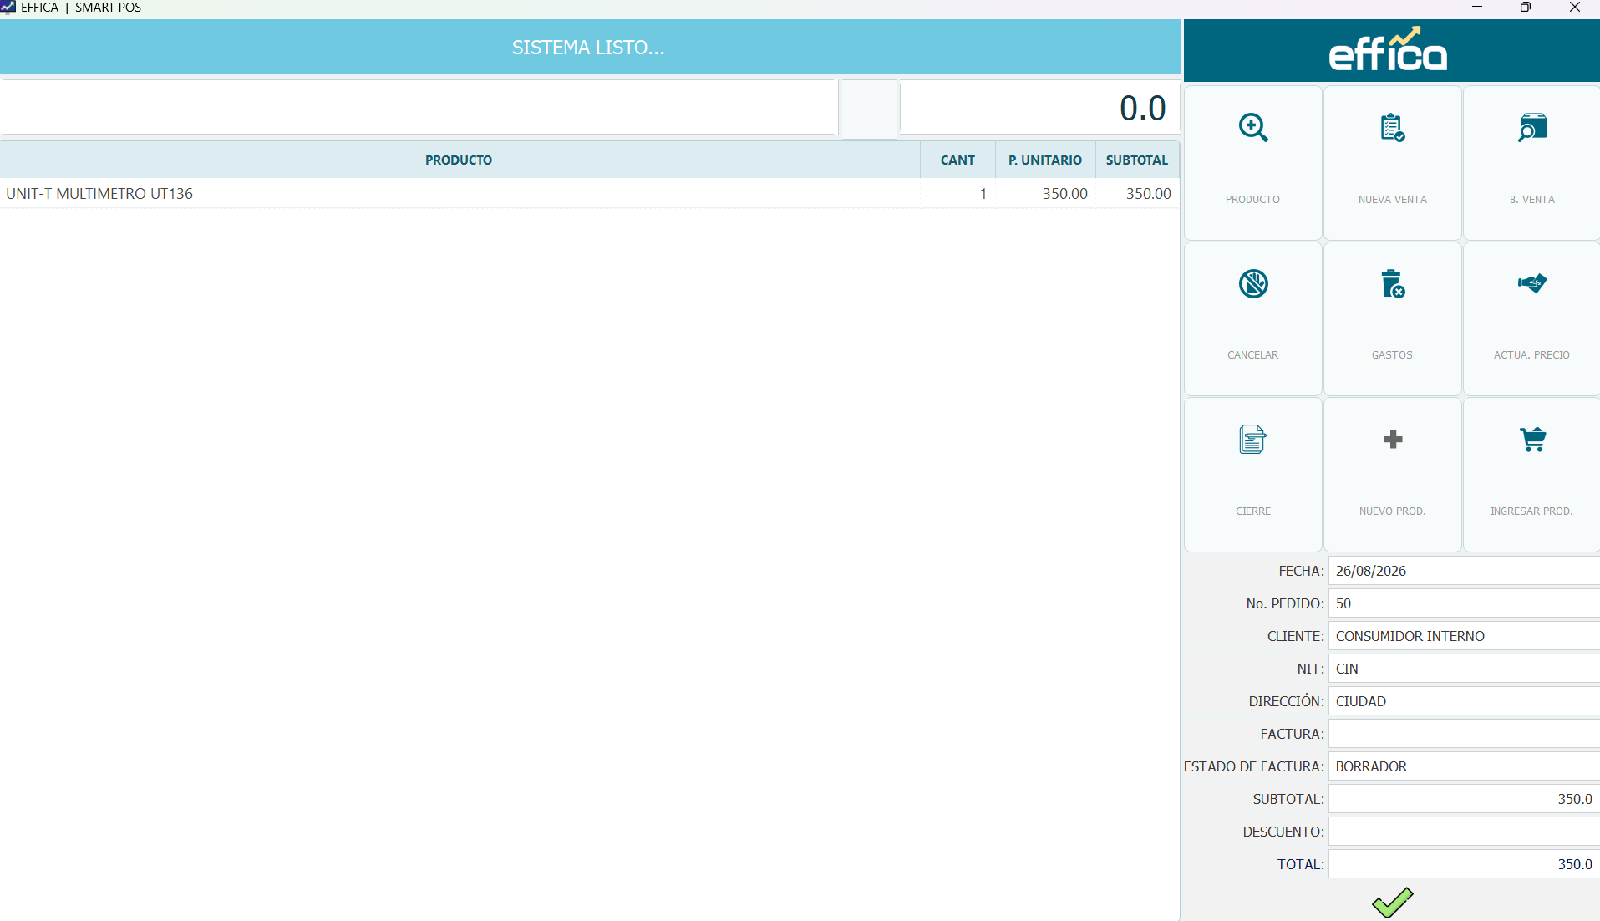Viewport: 1600px width, 921px height.
Task: Minimize the EFFICA window
Action: [1476, 8]
